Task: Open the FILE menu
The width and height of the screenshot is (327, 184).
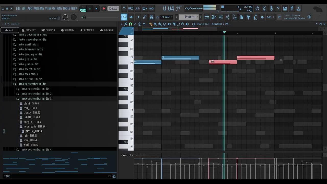Action: pyautogui.click(x=18, y=8)
